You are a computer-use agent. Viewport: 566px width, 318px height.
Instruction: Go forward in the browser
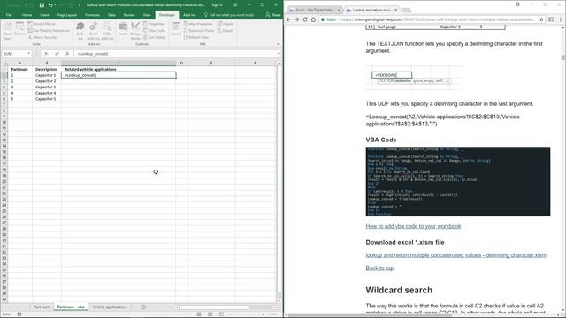tap(297, 19)
